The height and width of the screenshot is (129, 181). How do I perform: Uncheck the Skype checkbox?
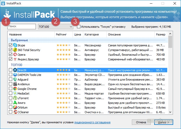pyautogui.click(x=10, y=45)
